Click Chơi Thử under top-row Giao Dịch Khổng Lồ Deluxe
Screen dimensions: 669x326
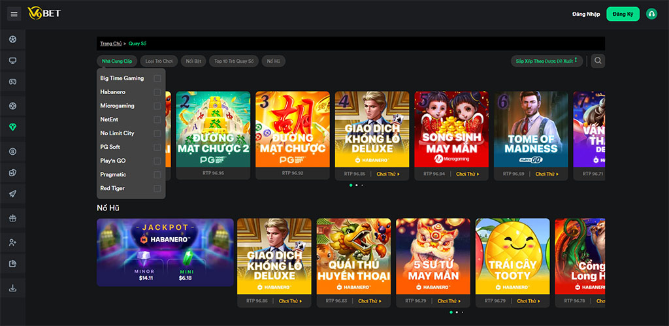point(388,174)
